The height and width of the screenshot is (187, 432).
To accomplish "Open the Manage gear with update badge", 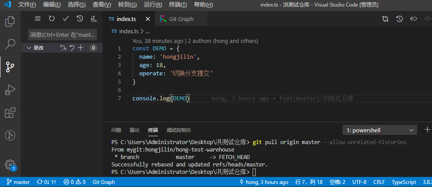I will point(10,165).
